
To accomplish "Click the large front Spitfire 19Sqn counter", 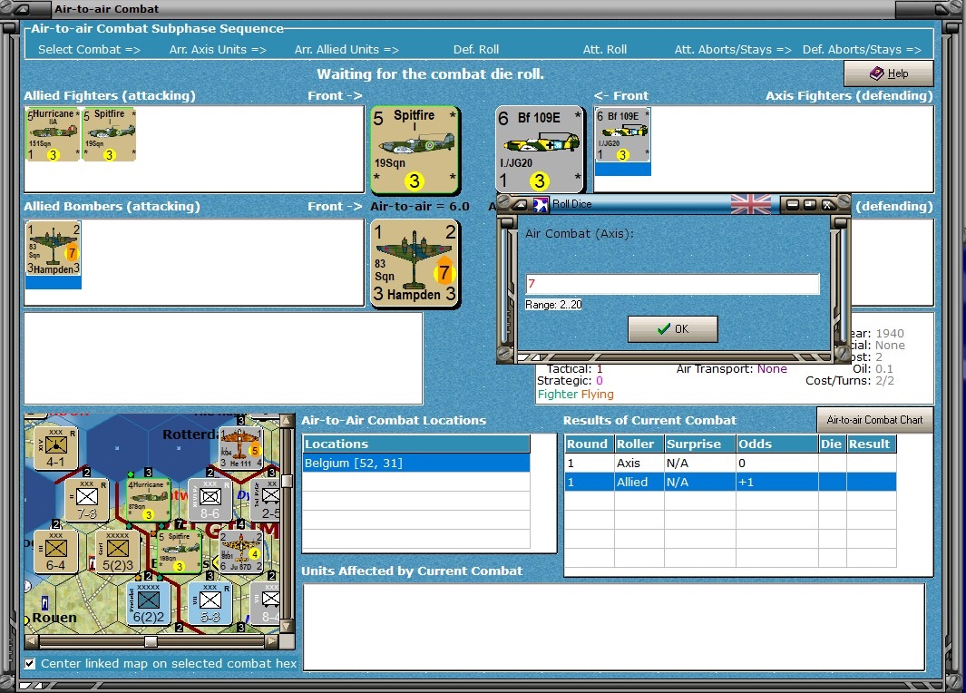I will (x=415, y=150).
